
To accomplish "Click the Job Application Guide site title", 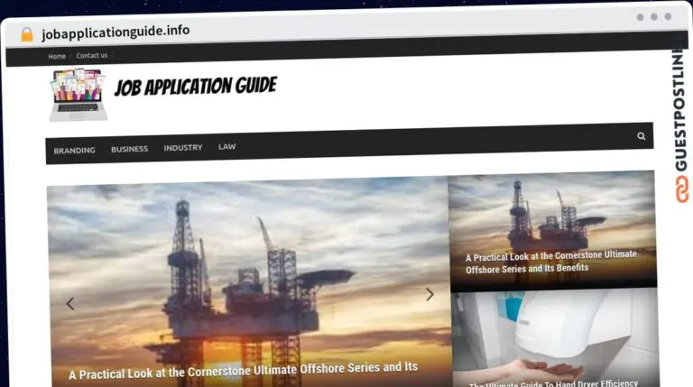I will [196, 86].
